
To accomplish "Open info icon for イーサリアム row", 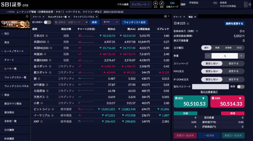I will tap(52, 115).
